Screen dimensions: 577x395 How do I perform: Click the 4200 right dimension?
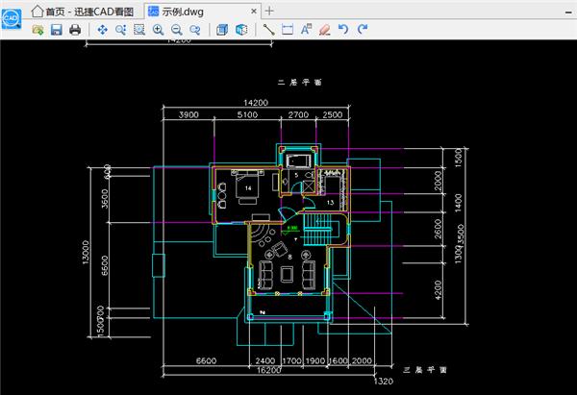(x=438, y=290)
